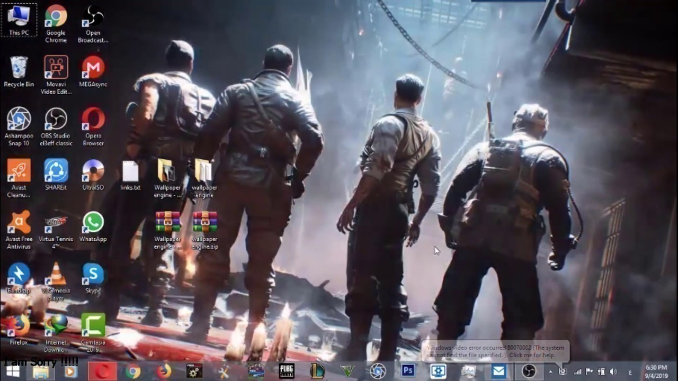This screenshot has height=381, width=678.
Task: Open the Mail app on the taskbar
Action: tap(498, 371)
